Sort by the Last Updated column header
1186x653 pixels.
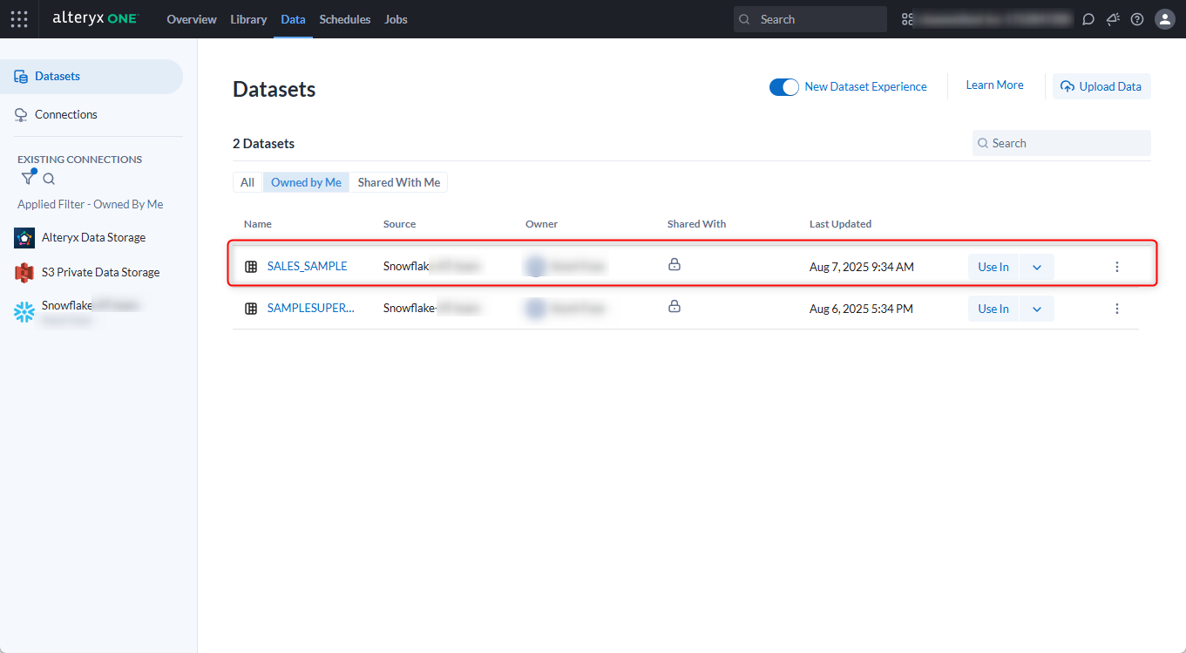pyautogui.click(x=840, y=224)
